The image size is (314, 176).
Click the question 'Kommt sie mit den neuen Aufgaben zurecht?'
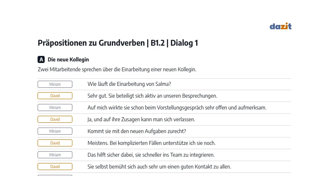click(137, 131)
